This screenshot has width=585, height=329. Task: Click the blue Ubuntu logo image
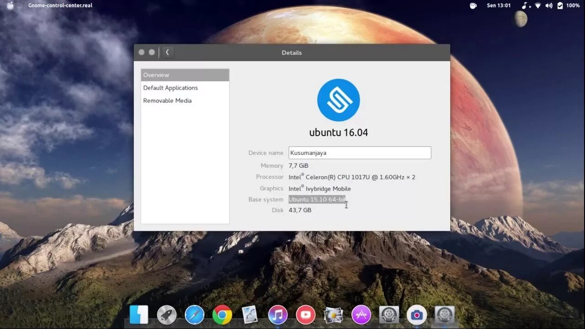pyautogui.click(x=339, y=100)
